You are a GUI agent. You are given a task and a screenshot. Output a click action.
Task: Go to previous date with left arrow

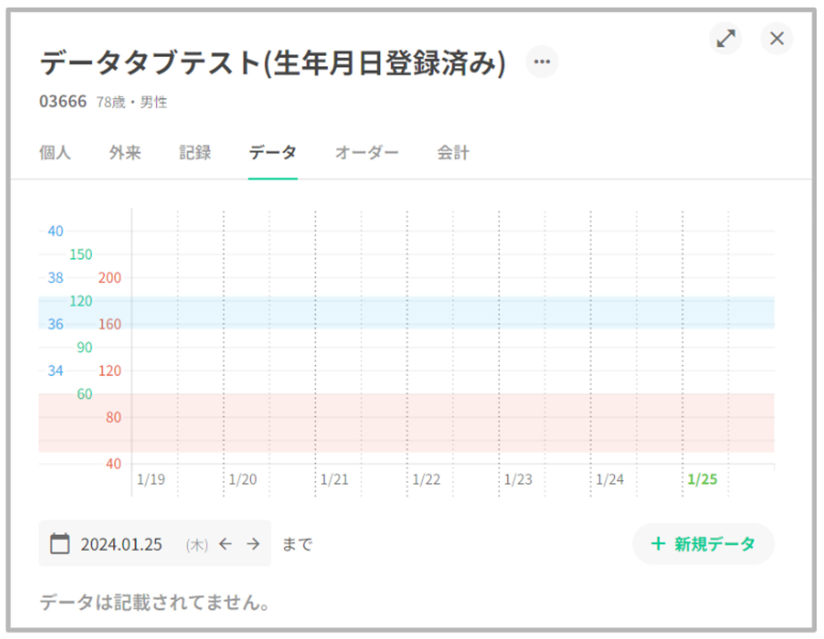pos(225,544)
